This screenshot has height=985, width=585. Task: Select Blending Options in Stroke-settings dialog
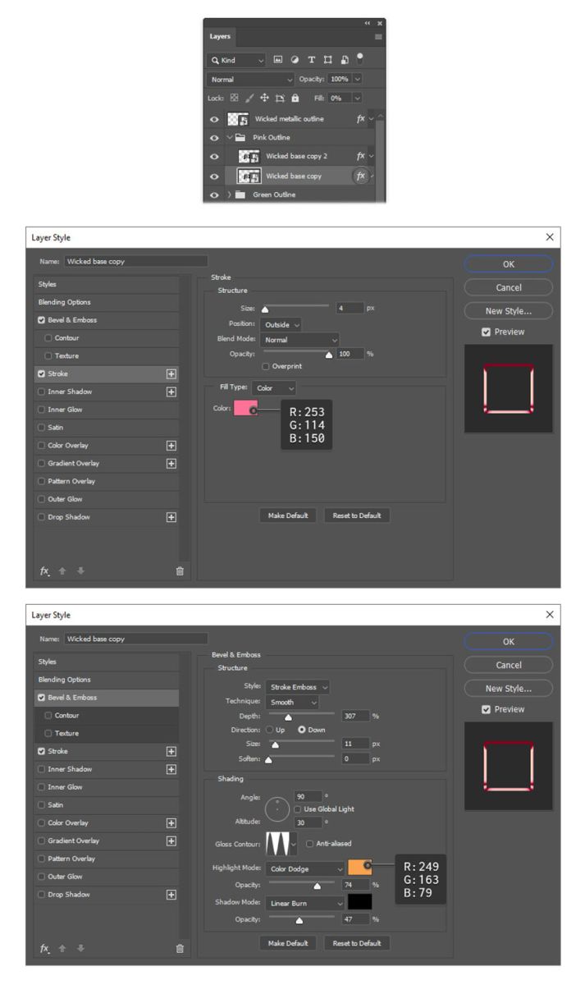click(106, 302)
